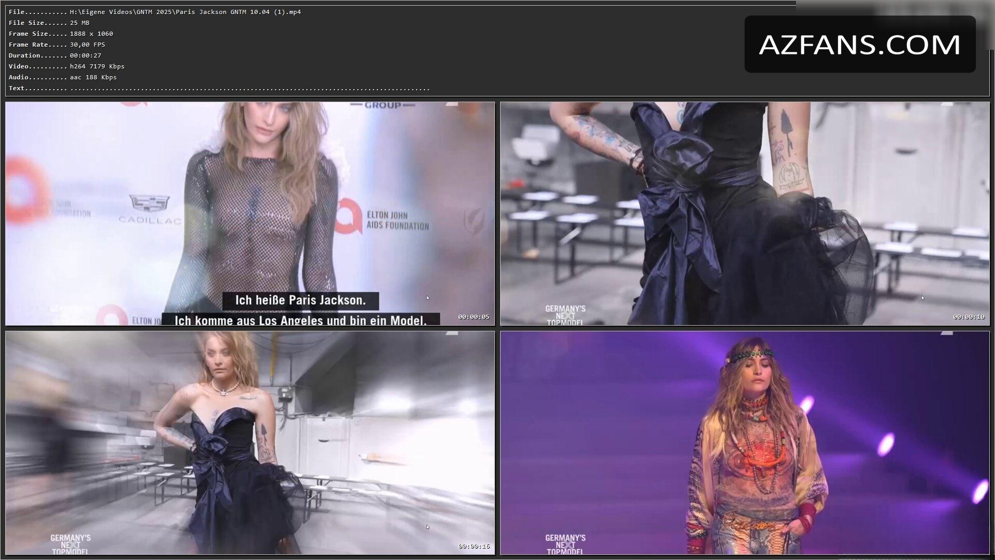
Task: Open the thumbnail at timestamp 00:00:16
Action: (250, 443)
